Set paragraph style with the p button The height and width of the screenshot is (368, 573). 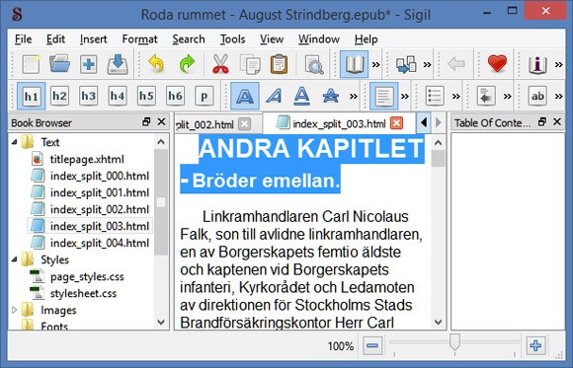coord(204,97)
